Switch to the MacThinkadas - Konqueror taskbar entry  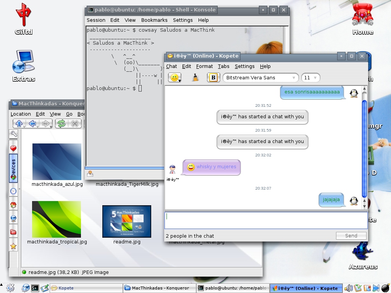pos(160,288)
